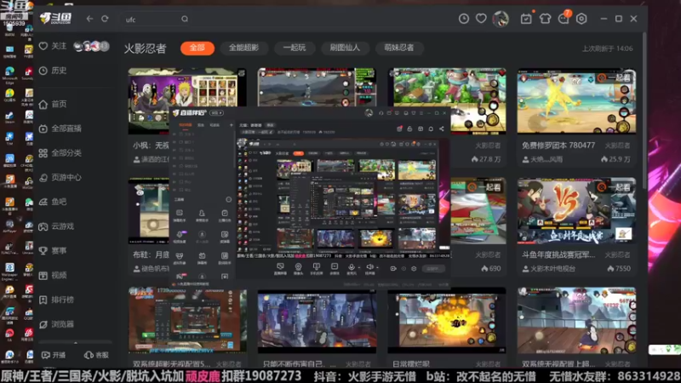This screenshot has width=681, height=383.
Task: Open 浏览器 in the sidebar
Action: click(57, 324)
